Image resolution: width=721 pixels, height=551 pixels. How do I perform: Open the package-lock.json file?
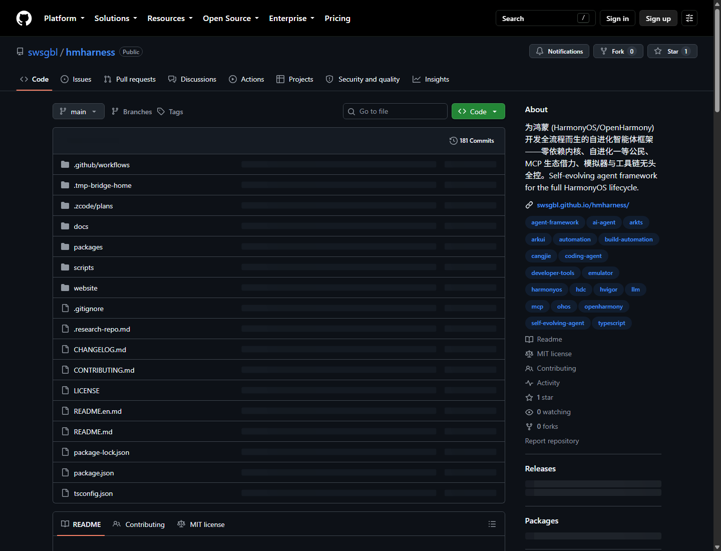tap(102, 452)
